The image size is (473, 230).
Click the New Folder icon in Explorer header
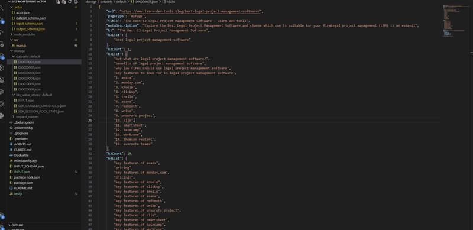coord(64,2)
